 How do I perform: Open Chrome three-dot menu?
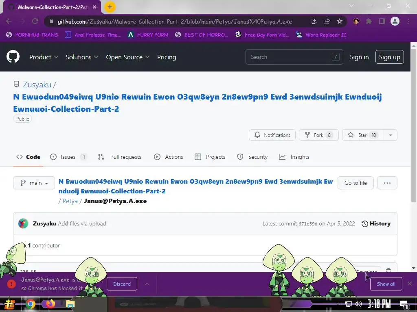tap(408, 21)
